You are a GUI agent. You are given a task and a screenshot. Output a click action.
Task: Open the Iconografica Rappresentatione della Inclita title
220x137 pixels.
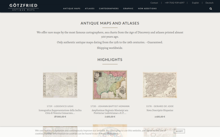click(x=60, y=111)
